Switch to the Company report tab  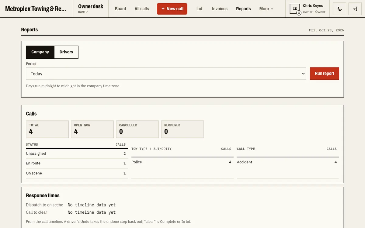tap(40, 52)
